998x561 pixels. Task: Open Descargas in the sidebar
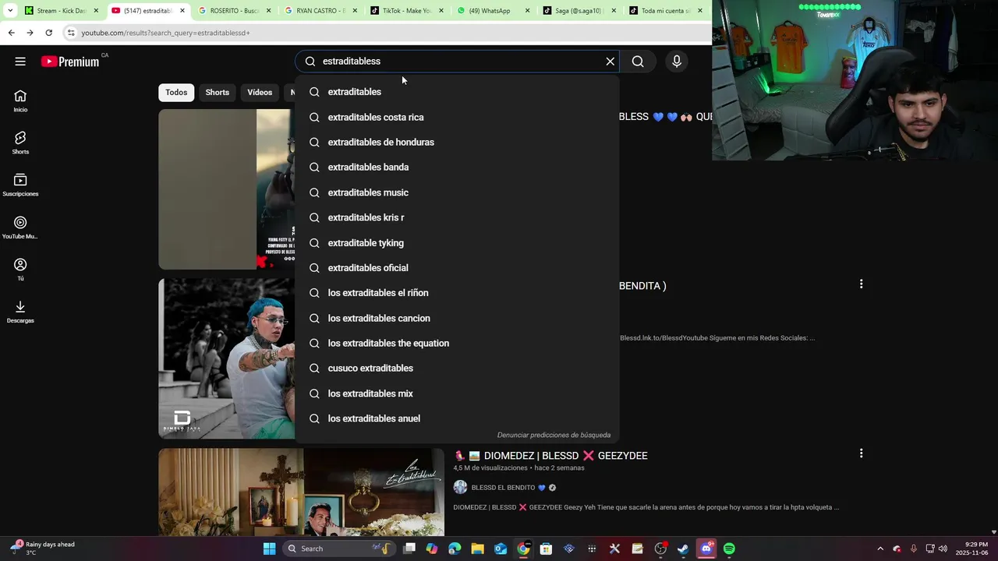point(20,312)
